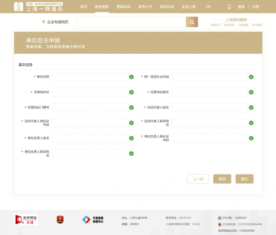The image size is (276, 235).
Task: Select 政务公开 in the navigation
Action: tap(145, 7)
